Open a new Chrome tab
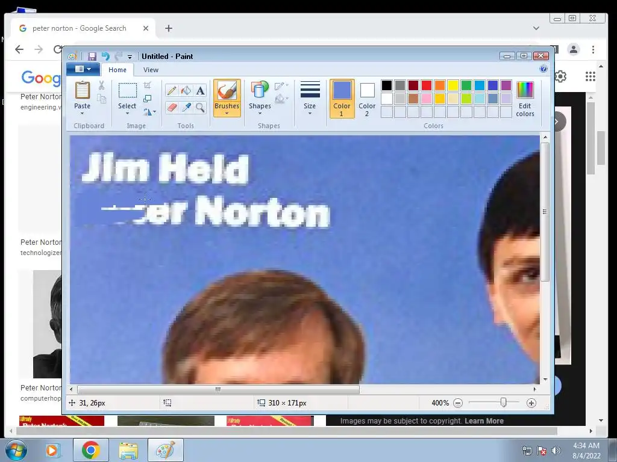 [169, 28]
